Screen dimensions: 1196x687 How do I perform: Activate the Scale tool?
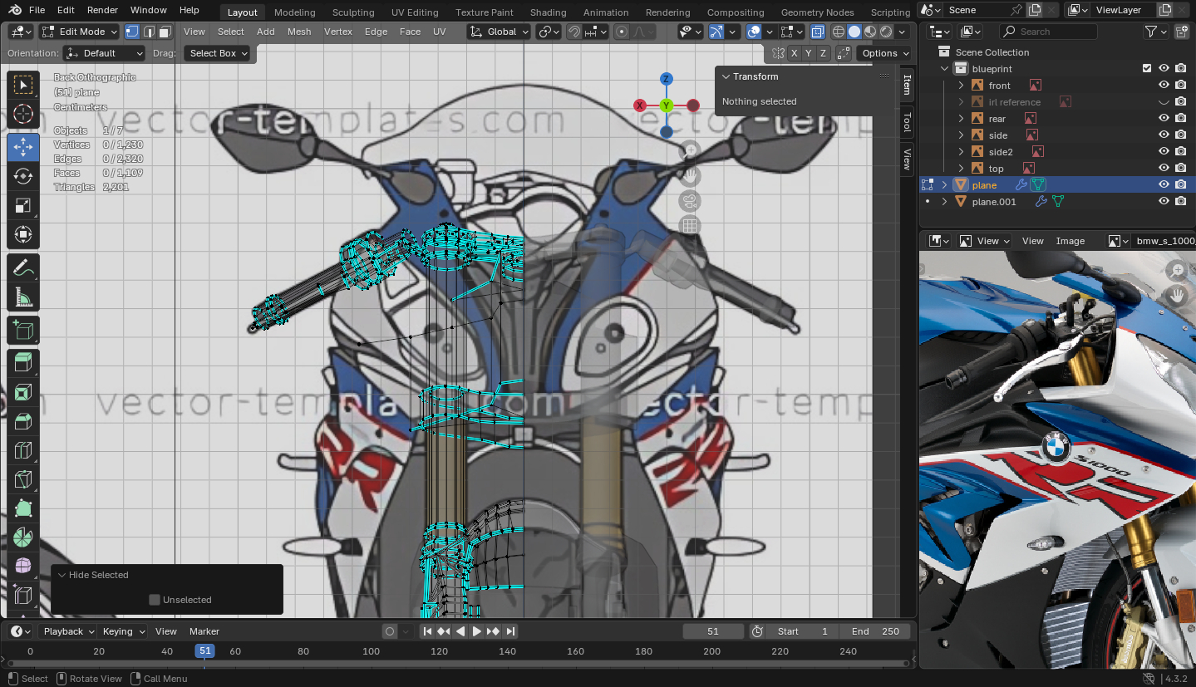click(23, 205)
